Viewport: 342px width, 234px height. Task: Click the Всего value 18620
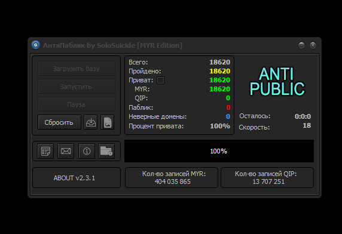point(219,62)
